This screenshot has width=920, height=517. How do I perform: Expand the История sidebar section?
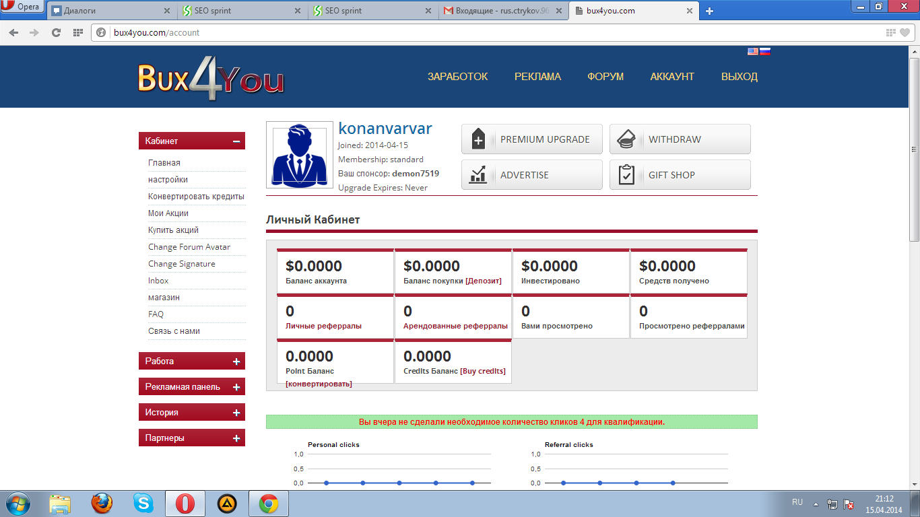pos(192,413)
